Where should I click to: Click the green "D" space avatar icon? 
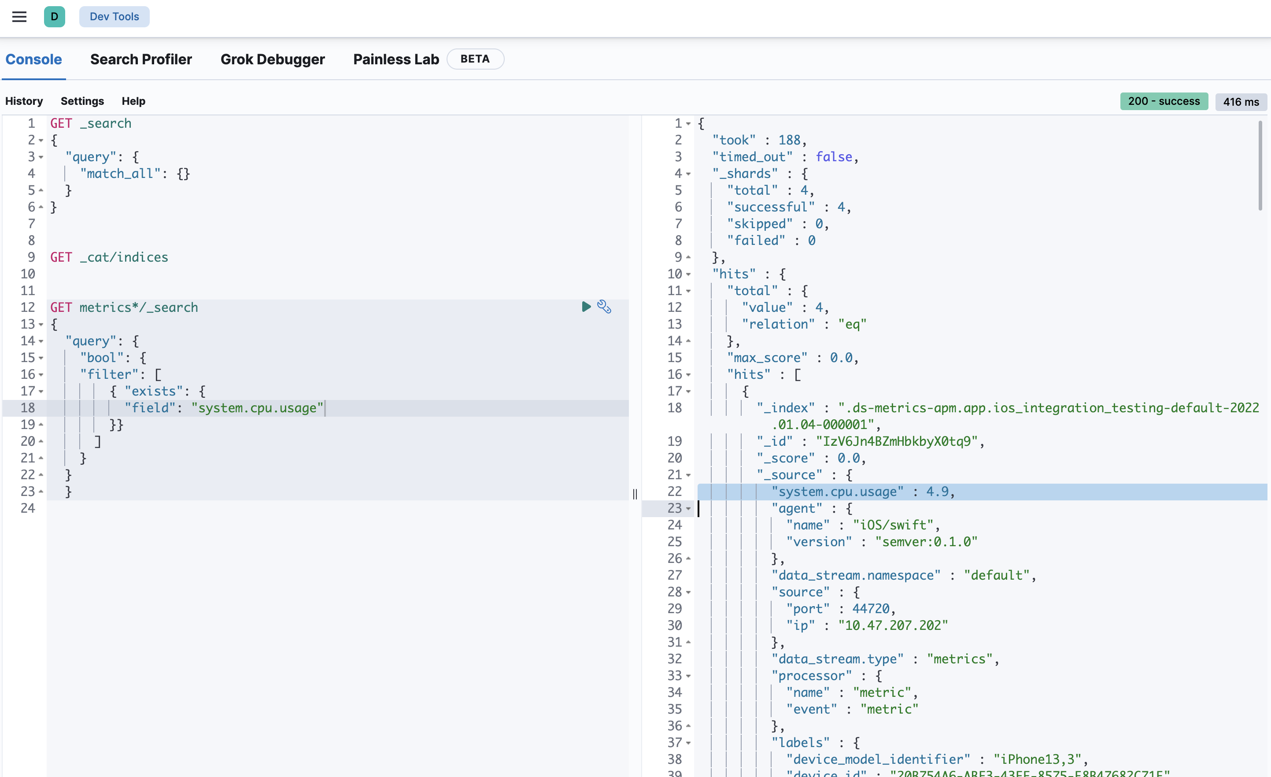pos(55,16)
